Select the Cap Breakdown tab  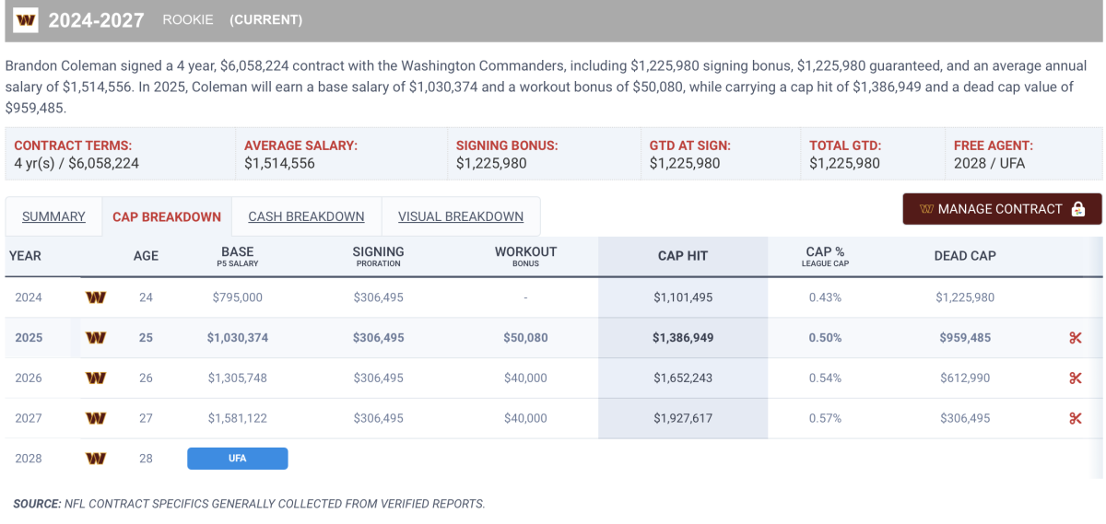tap(167, 217)
